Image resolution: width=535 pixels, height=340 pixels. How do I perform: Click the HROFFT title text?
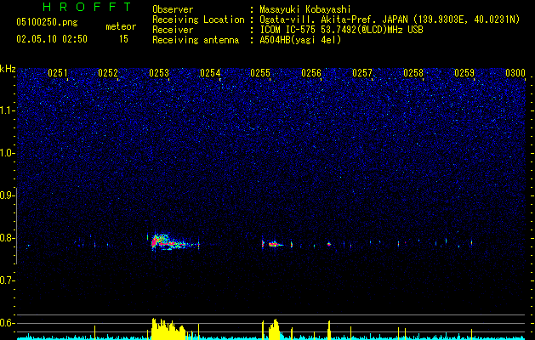(x=87, y=7)
